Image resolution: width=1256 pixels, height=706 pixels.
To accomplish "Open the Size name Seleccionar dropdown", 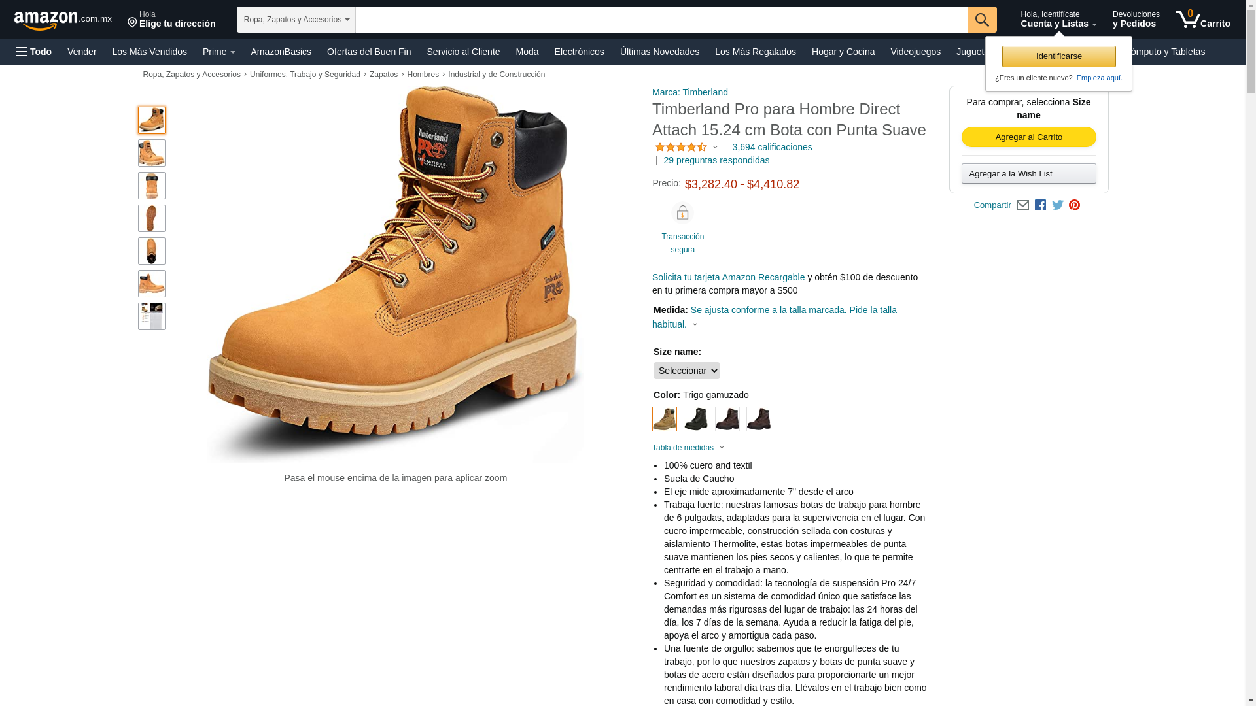I will 686,371.
